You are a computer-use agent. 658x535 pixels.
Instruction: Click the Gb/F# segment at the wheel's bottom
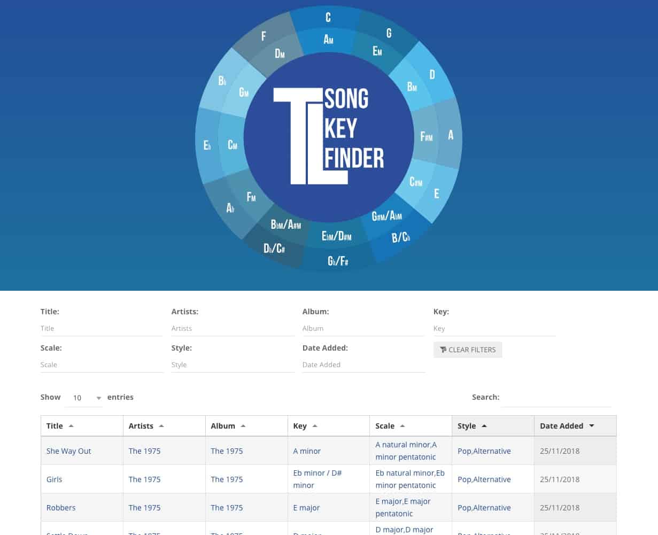coord(338,261)
